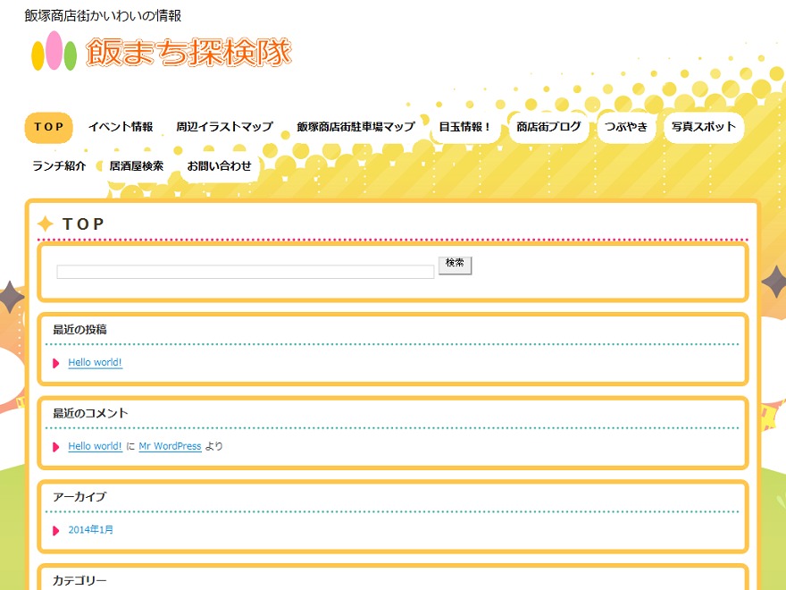Open 商店街ブログ menu item
The image size is (786, 590).
pos(548,127)
